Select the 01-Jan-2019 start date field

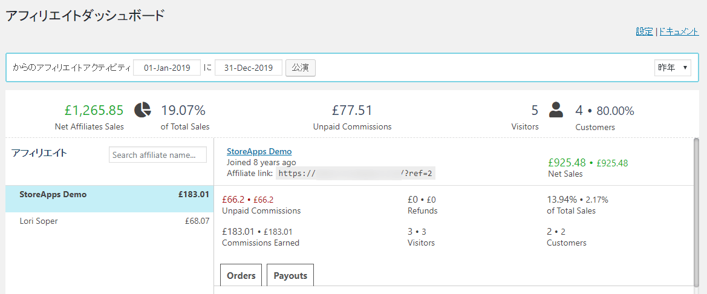(x=167, y=68)
